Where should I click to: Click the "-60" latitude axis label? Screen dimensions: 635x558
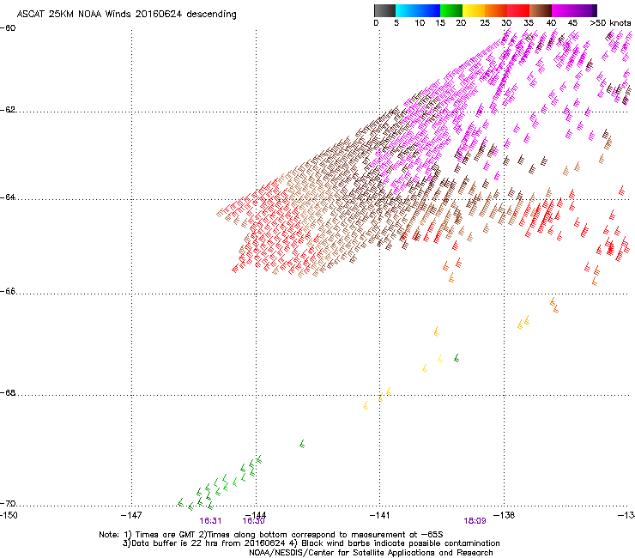pos(8,28)
